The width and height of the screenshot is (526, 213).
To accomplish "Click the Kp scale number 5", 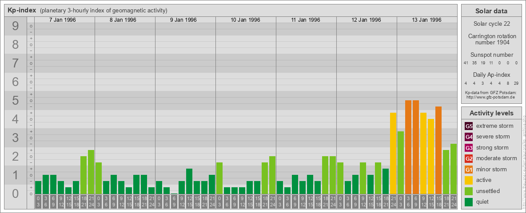I will pyautogui.click(x=15, y=100).
